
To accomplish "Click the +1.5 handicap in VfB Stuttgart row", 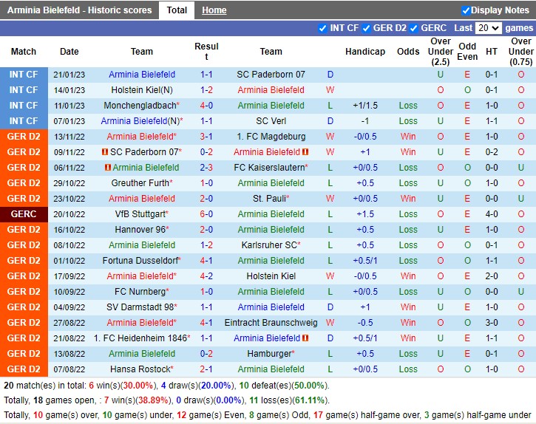I will [x=365, y=214].
